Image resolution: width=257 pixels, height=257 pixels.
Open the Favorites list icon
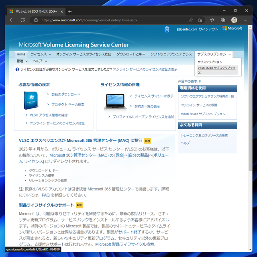pos(212,20)
